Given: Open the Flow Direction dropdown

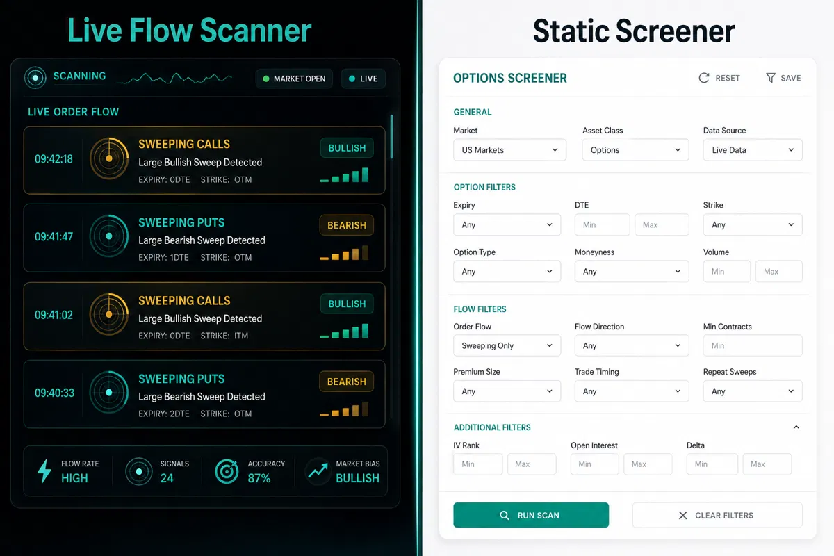Looking at the screenshot, I should tap(632, 346).
